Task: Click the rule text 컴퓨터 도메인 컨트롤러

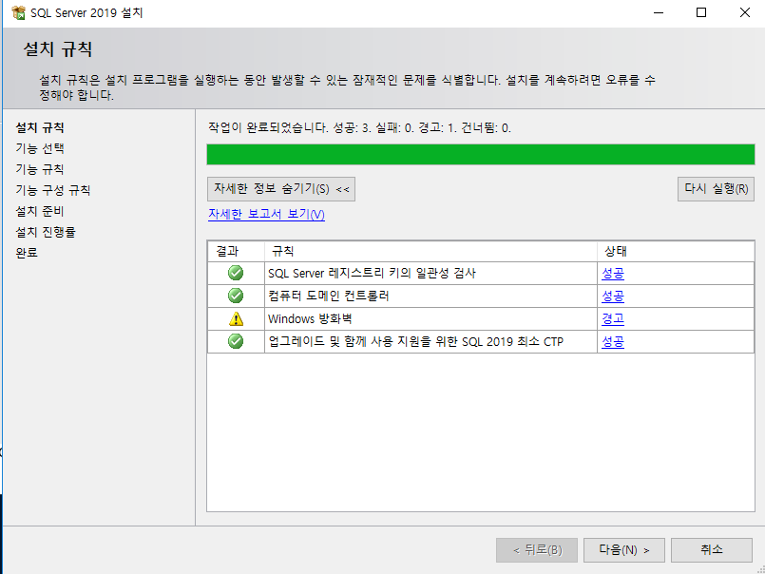Action: point(329,297)
